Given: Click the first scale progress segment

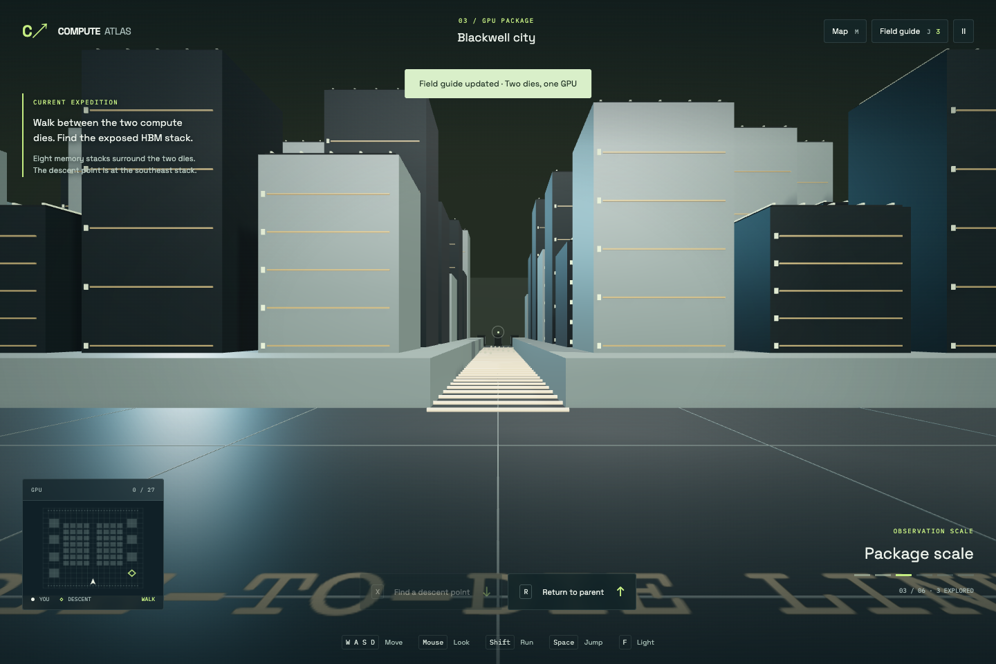Looking at the screenshot, I should (862, 575).
